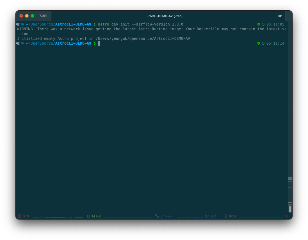Click the folder icon in first prompt

pyautogui.click(x=23, y=24)
